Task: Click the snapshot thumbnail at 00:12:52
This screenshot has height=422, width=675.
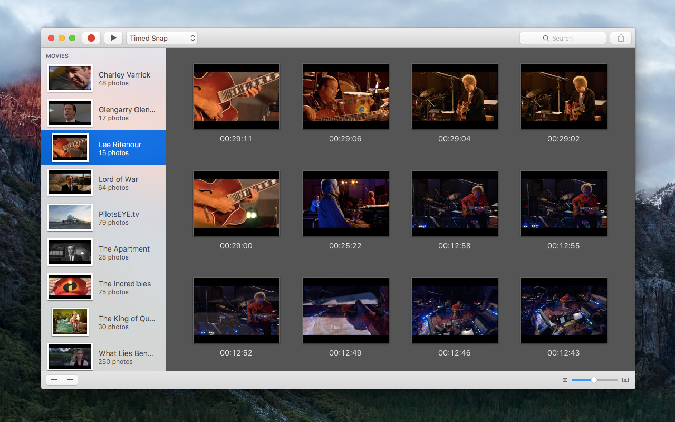Action: 236,310
